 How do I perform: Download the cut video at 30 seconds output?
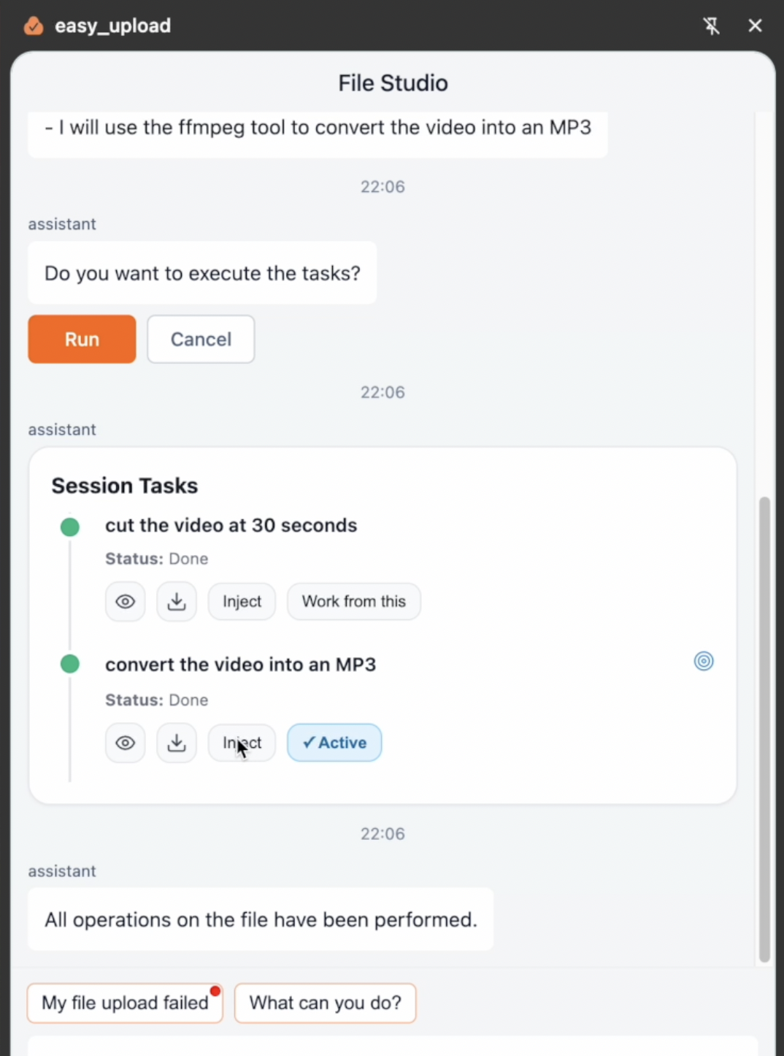tap(177, 602)
